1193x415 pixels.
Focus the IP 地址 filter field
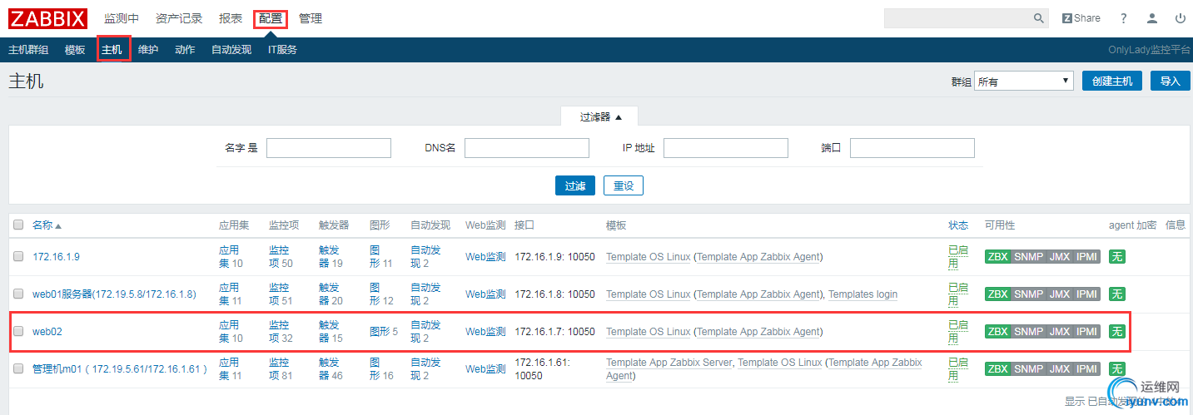tap(726, 148)
